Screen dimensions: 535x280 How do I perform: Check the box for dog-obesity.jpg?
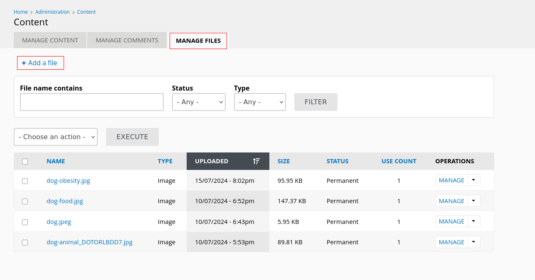25,181
